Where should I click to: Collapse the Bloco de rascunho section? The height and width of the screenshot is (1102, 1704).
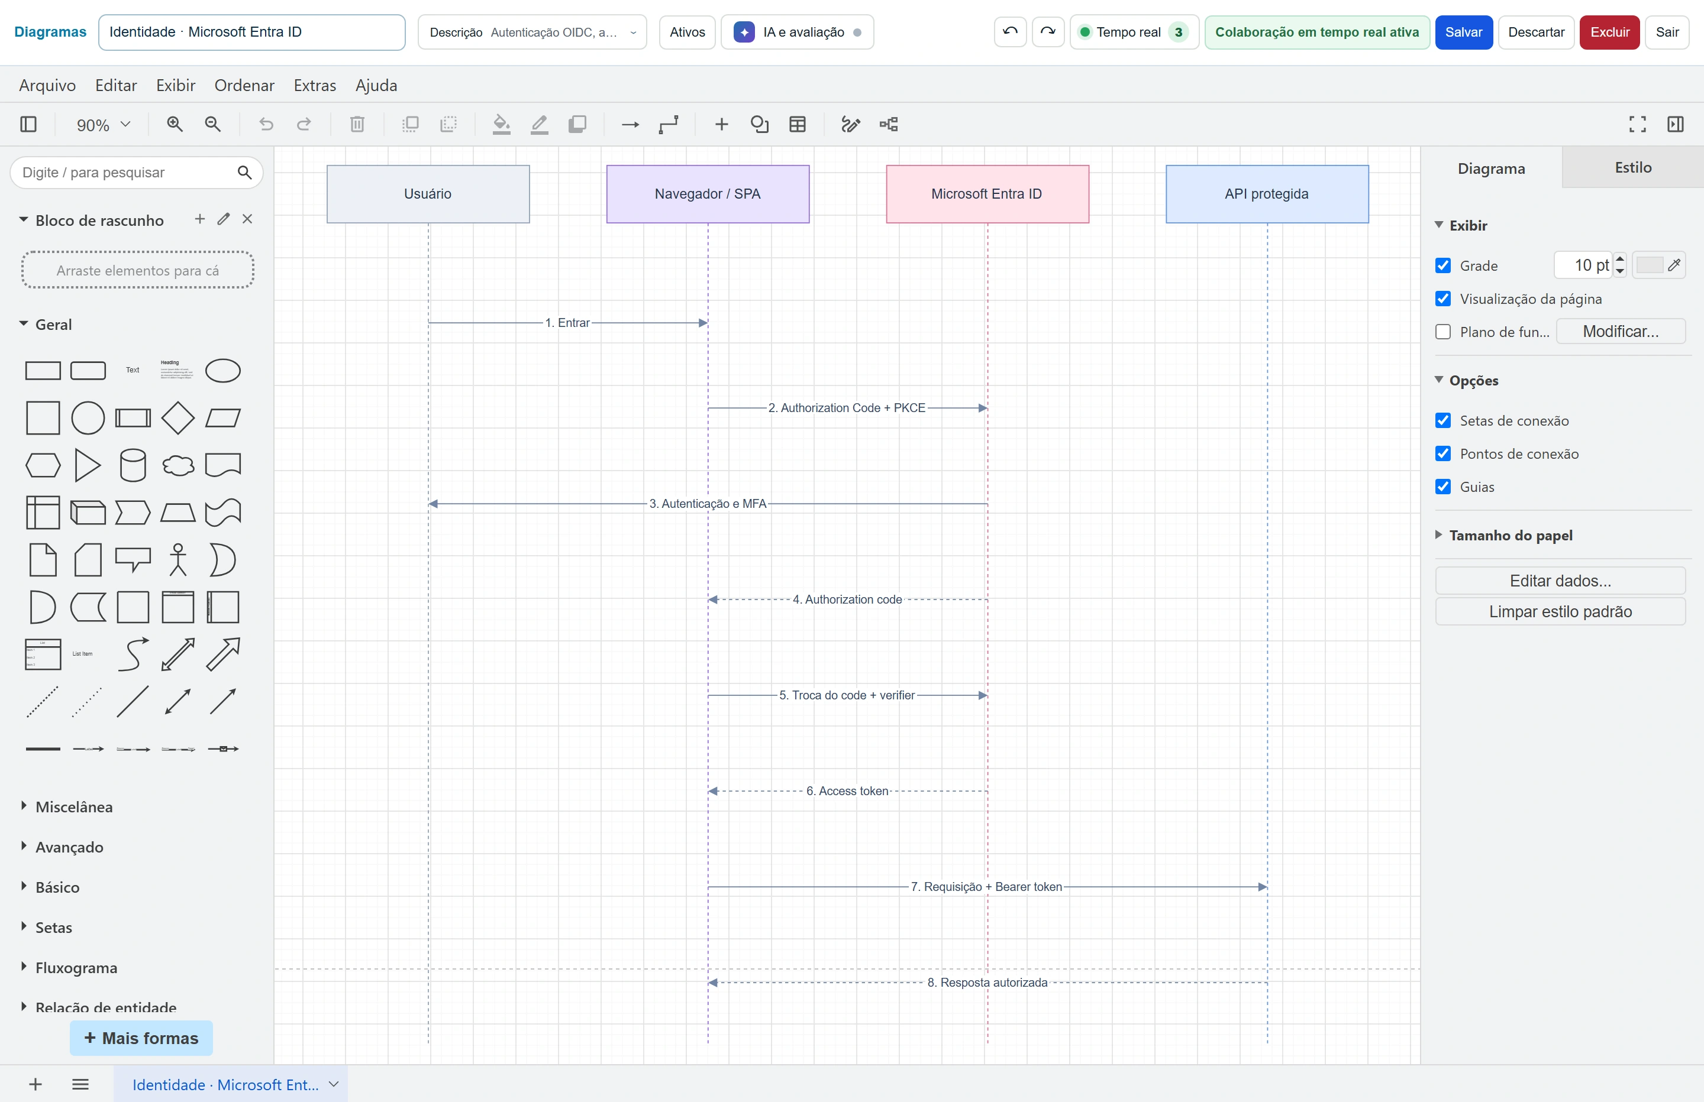click(24, 220)
